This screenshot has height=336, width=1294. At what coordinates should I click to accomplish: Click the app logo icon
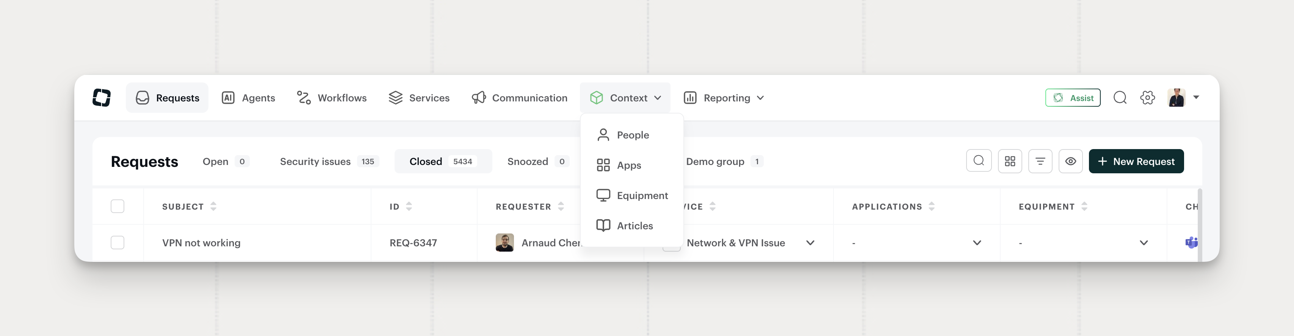coord(102,97)
